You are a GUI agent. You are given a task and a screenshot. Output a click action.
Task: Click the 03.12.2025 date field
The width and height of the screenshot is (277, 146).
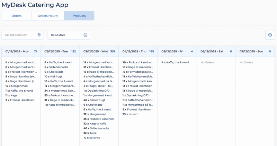[69, 35]
